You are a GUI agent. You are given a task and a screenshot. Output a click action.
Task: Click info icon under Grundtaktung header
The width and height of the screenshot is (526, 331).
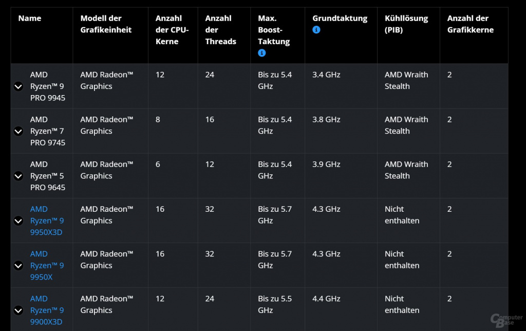[316, 30]
